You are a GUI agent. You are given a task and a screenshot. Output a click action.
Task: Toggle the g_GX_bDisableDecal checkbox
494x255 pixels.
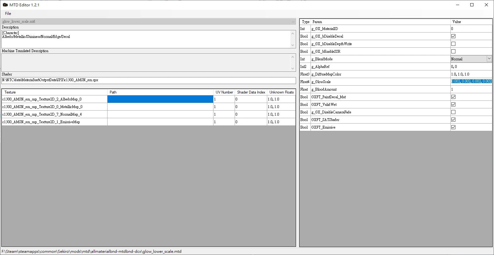coord(453,36)
